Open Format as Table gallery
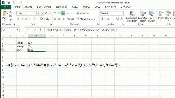This screenshot has height=98, width=175. (x=143, y=16)
